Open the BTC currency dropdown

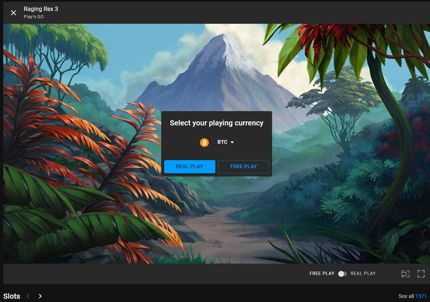226,142
